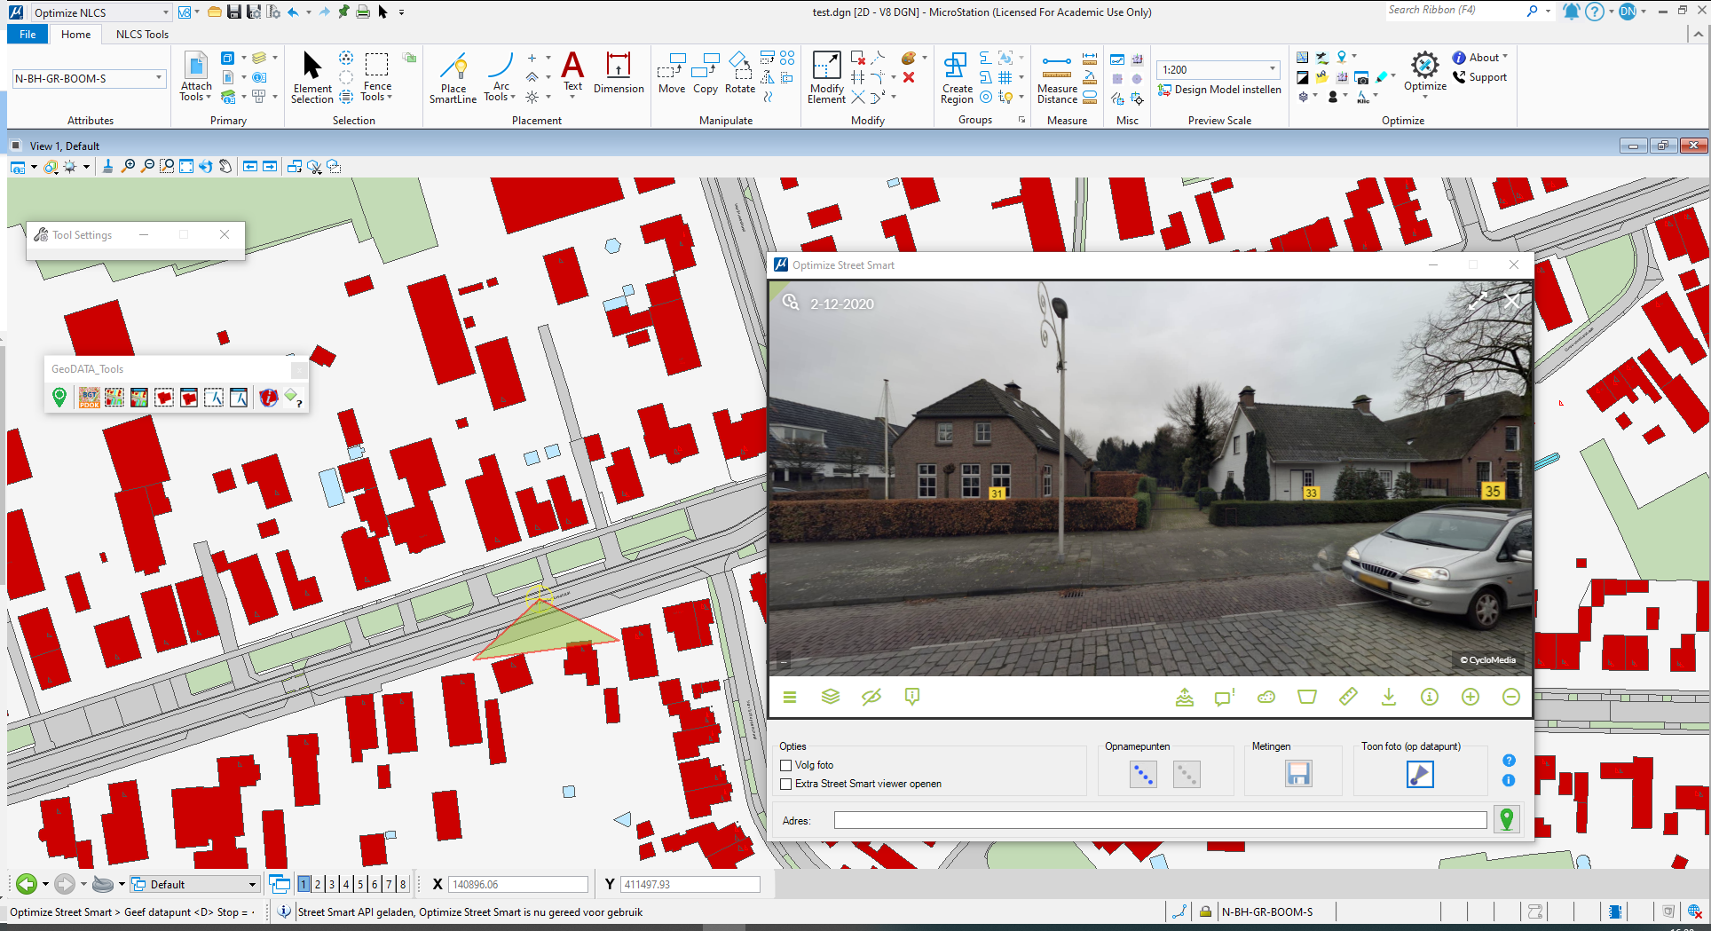Toggle view number 3

click(x=332, y=884)
